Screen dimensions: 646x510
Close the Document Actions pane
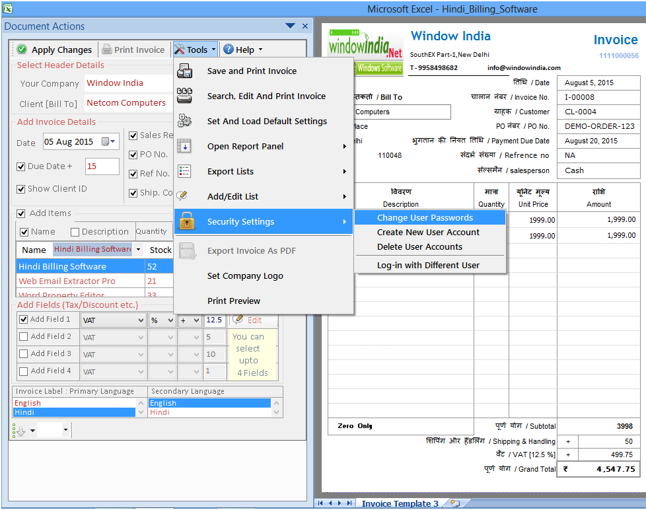[305, 26]
